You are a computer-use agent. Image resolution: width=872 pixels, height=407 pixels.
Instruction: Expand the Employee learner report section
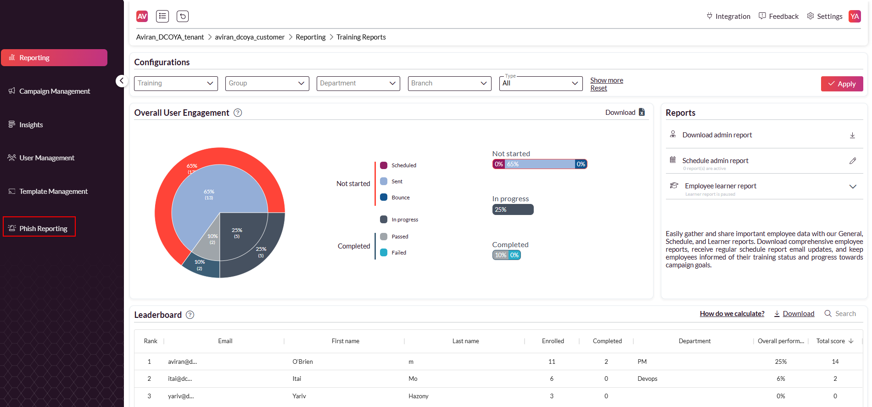tap(852, 187)
